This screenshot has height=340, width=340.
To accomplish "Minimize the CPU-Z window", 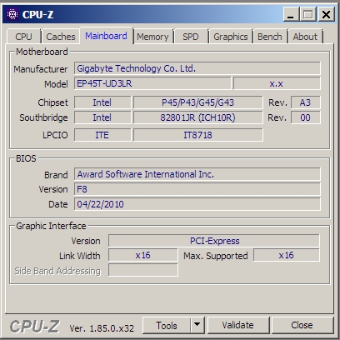I will coord(291,14).
